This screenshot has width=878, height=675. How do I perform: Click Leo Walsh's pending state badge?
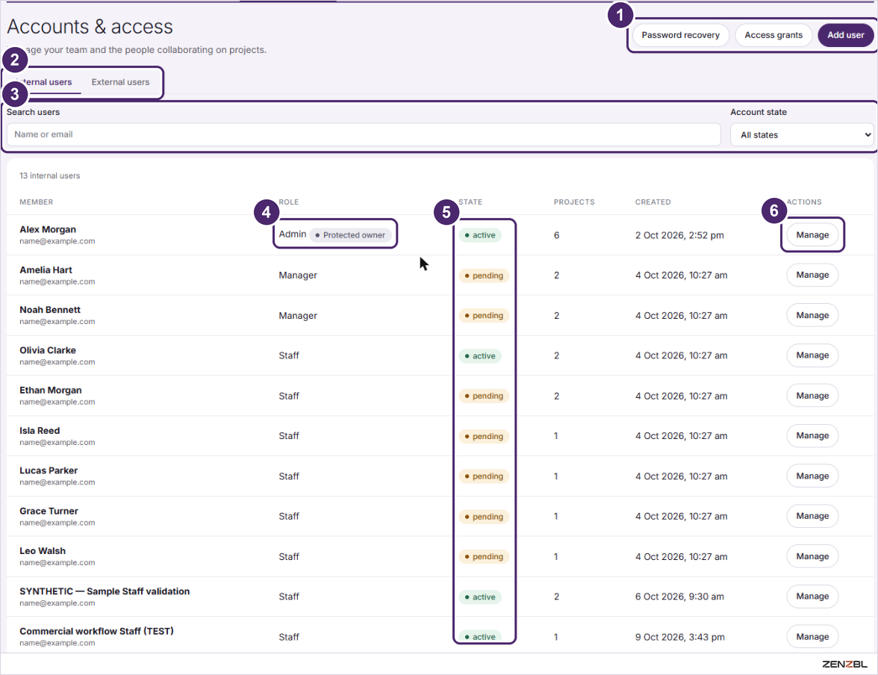484,557
